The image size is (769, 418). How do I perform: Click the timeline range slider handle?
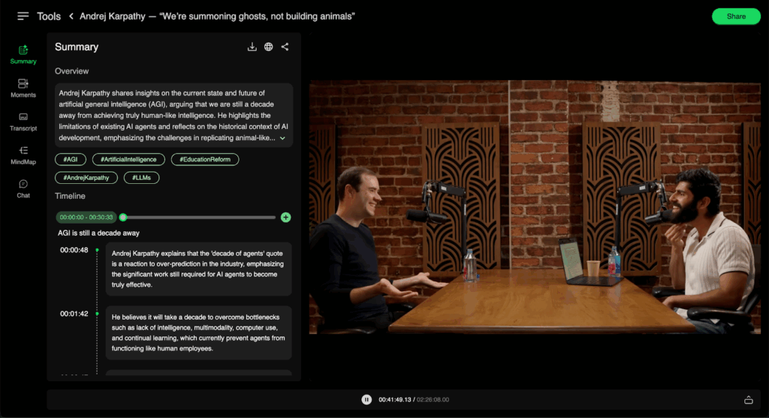(x=123, y=218)
